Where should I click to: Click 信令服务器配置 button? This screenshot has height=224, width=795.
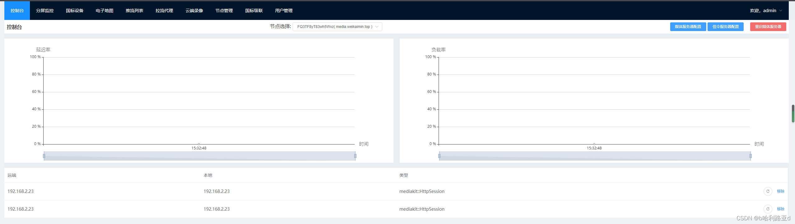click(726, 27)
